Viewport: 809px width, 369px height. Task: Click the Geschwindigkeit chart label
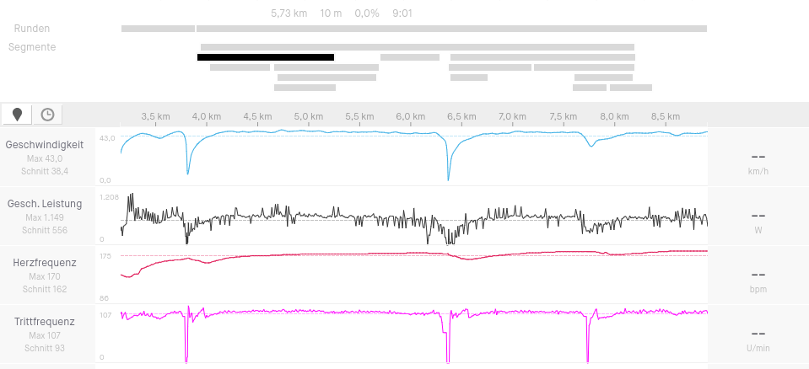(x=44, y=145)
